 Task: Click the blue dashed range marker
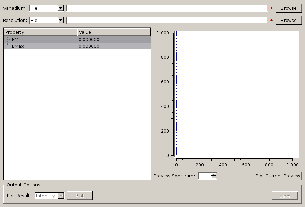[x=176, y=94]
